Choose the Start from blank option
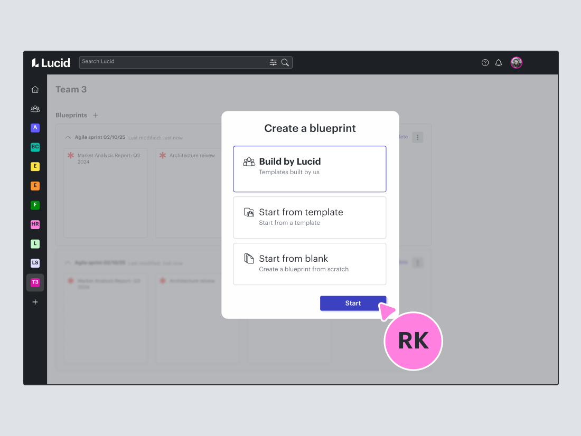 click(310, 264)
